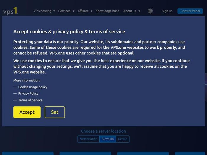This screenshot has width=207, height=155.
Task: Select Serbia server location
Action: tap(123, 139)
